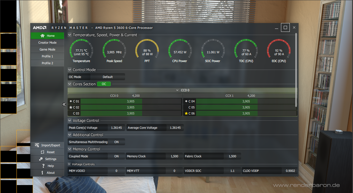
Task: Click the dot marker on core C 01
Action: point(71,101)
